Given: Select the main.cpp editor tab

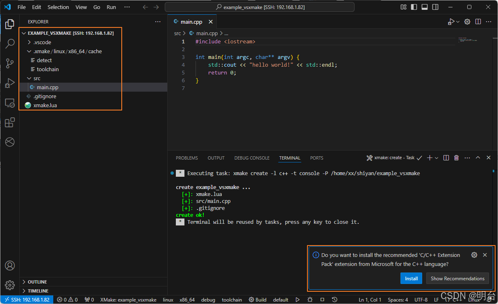Looking at the screenshot, I should click(192, 22).
